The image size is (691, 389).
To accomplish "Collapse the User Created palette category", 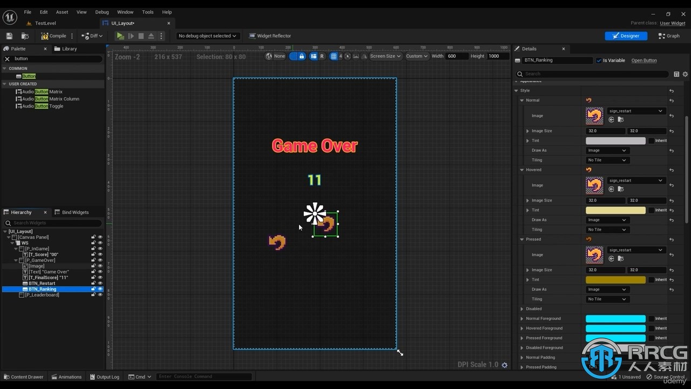I will pyautogui.click(x=5, y=84).
